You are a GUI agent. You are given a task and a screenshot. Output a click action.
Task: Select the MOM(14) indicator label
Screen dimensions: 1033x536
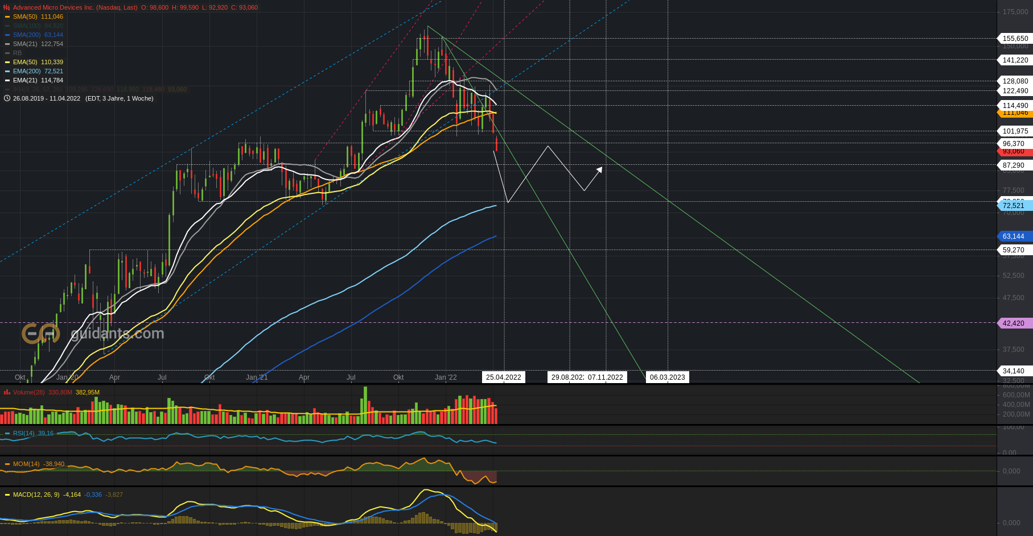[26, 464]
